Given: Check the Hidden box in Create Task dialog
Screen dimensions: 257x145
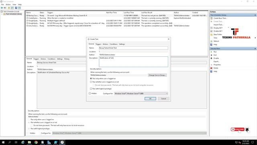Looking at the screenshot, I should (x=90, y=93).
